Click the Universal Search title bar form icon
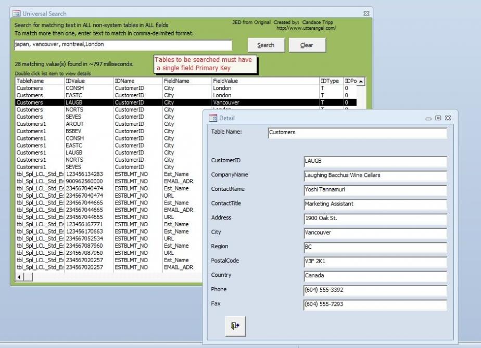 coord(16,14)
